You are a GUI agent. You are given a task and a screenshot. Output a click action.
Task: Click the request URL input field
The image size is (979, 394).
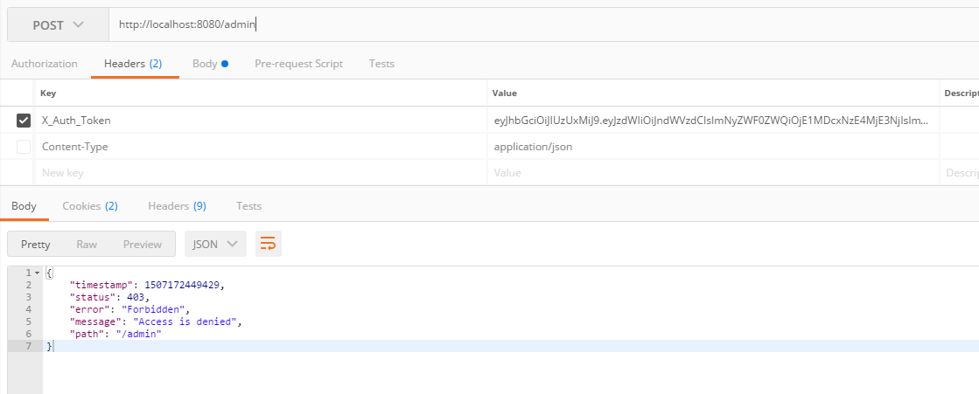click(x=542, y=25)
